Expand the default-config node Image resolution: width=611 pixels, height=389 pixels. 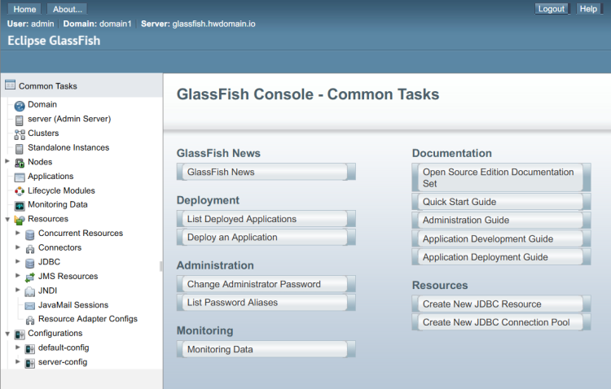point(18,347)
